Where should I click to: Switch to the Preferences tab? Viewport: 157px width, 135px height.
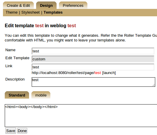coord(73,5)
